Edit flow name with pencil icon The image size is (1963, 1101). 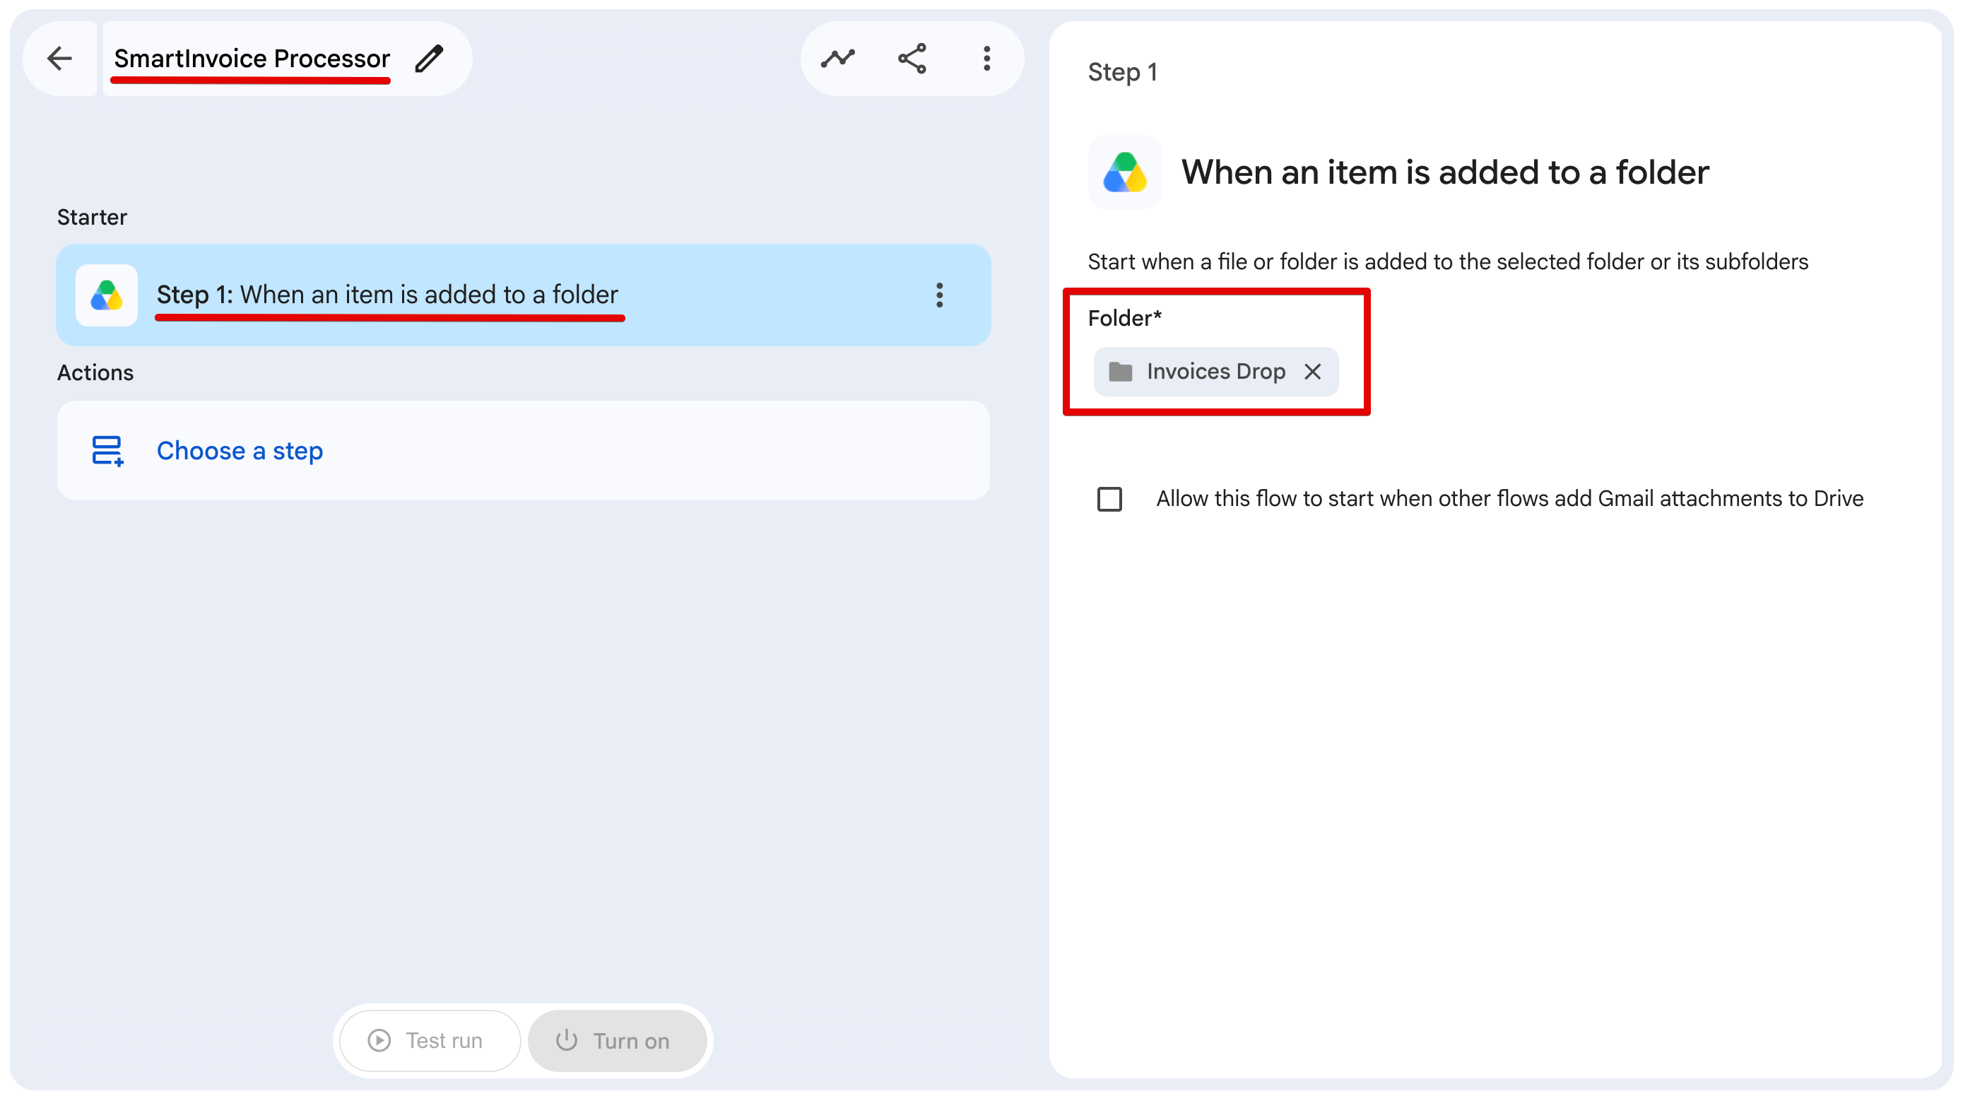[429, 59]
